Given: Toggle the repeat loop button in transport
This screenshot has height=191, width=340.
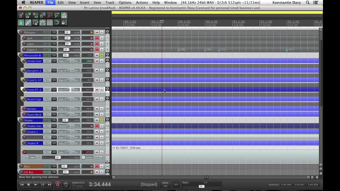Looking at the screenshot, I should [66, 185].
